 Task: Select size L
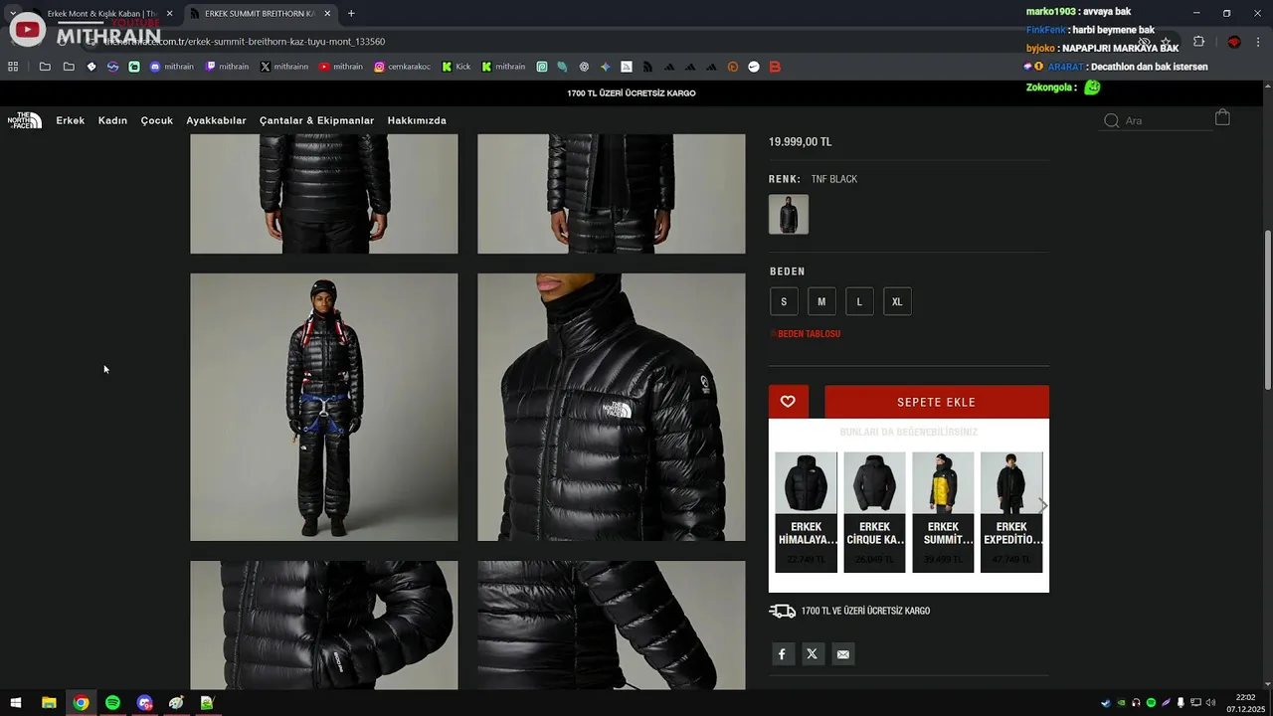pyautogui.click(x=859, y=301)
